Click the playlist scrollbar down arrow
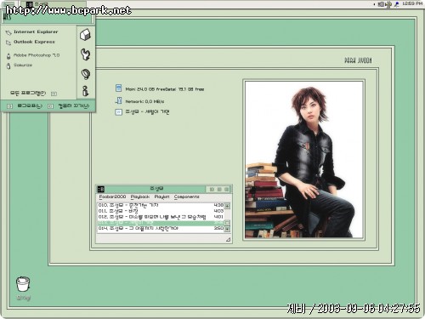 coord(227,229)
